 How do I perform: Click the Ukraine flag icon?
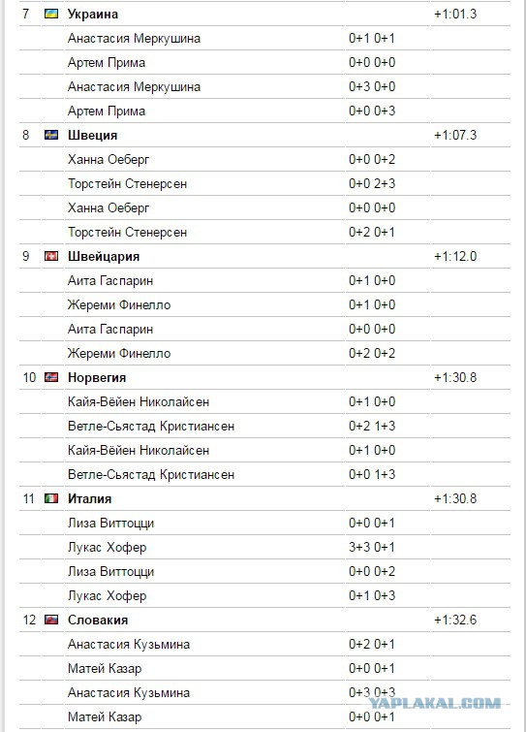[51, 14]
